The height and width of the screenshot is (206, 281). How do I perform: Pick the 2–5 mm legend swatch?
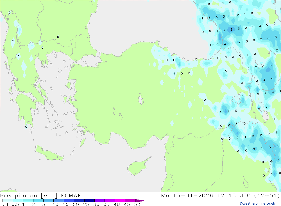(38, 200)
